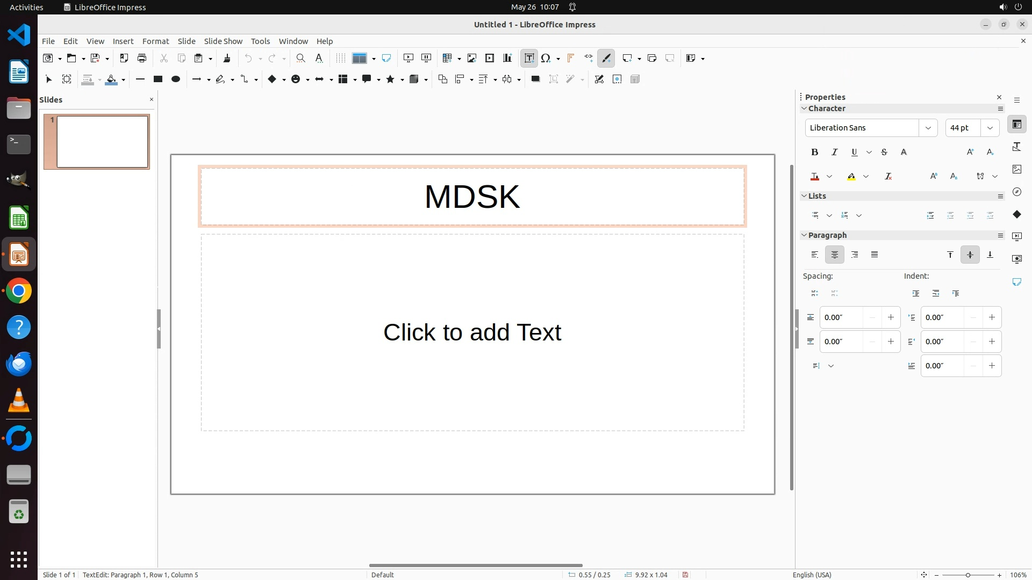
Task: Click the Insert Image toolbar icon
Action: (472, 58)
